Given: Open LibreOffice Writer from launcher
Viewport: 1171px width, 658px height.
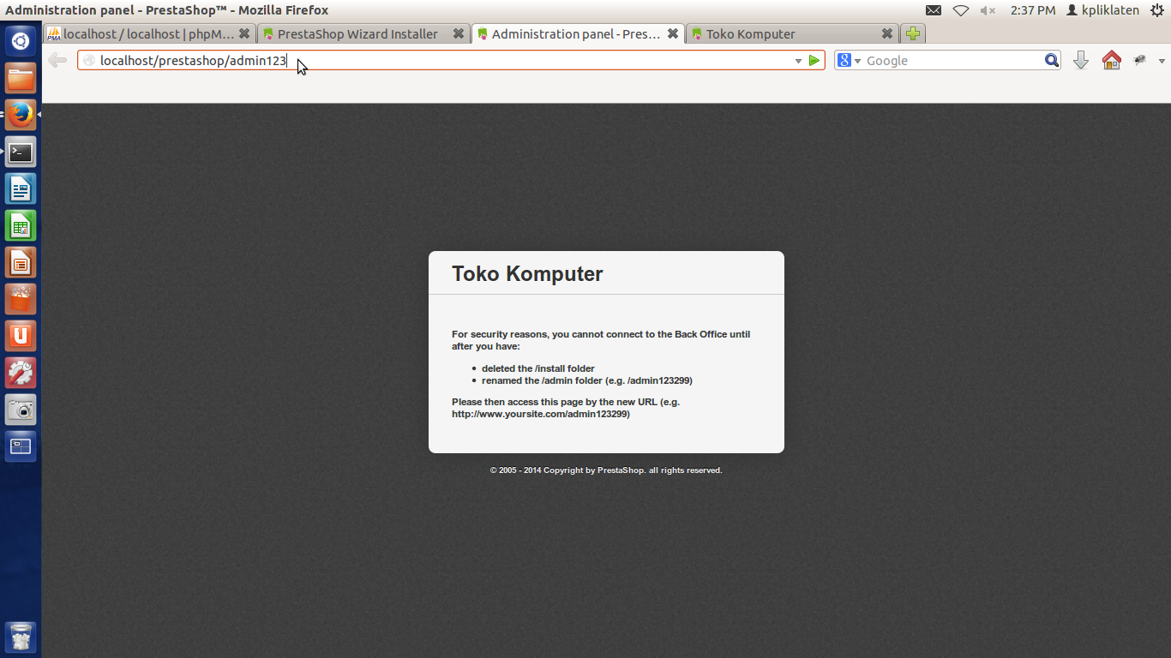Looking at the screenshot, I should coord(21,188).
